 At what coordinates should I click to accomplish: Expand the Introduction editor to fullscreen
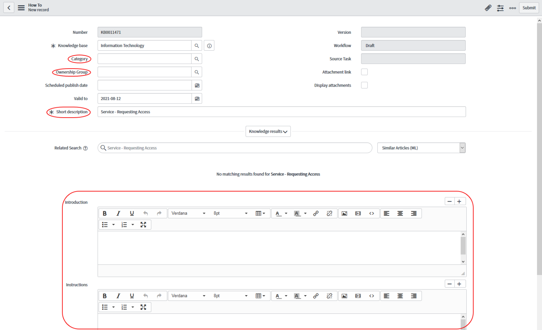(143, 224)
